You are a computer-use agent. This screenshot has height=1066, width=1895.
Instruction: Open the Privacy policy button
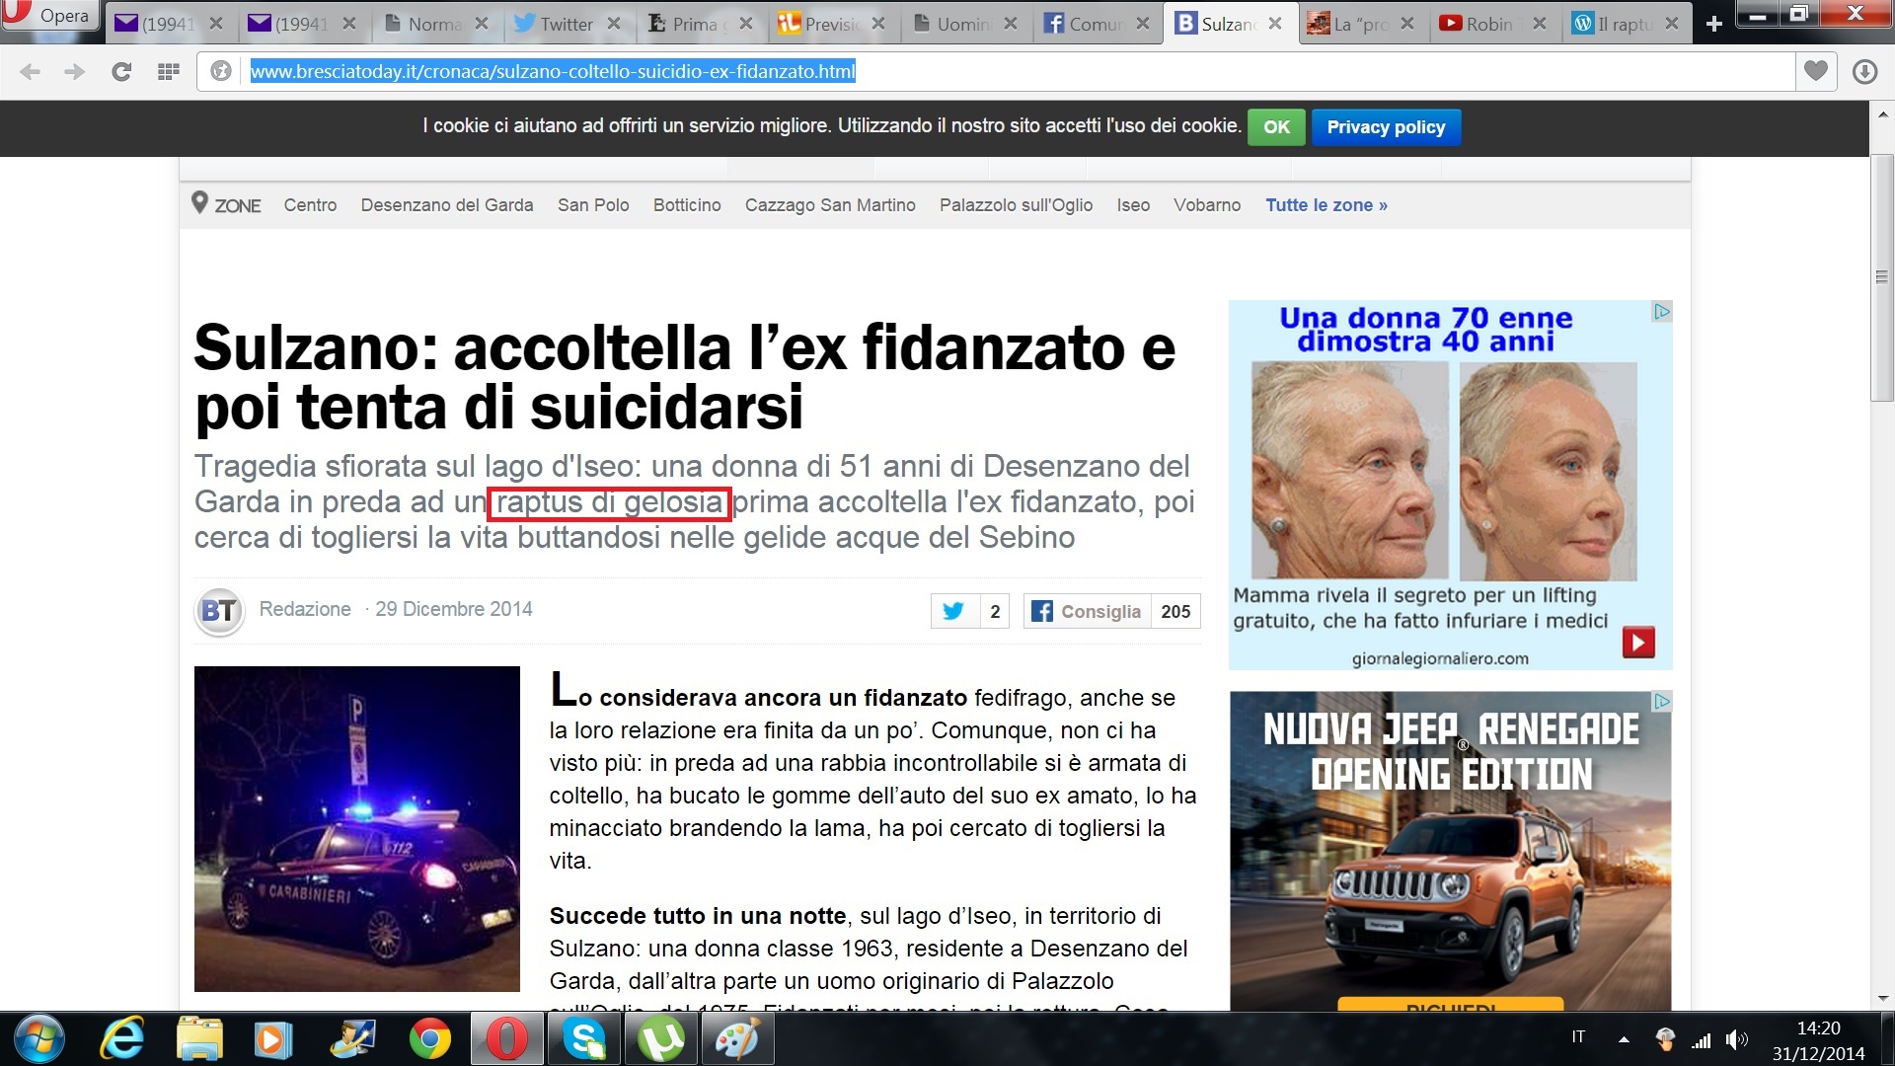pos(1386,127)
